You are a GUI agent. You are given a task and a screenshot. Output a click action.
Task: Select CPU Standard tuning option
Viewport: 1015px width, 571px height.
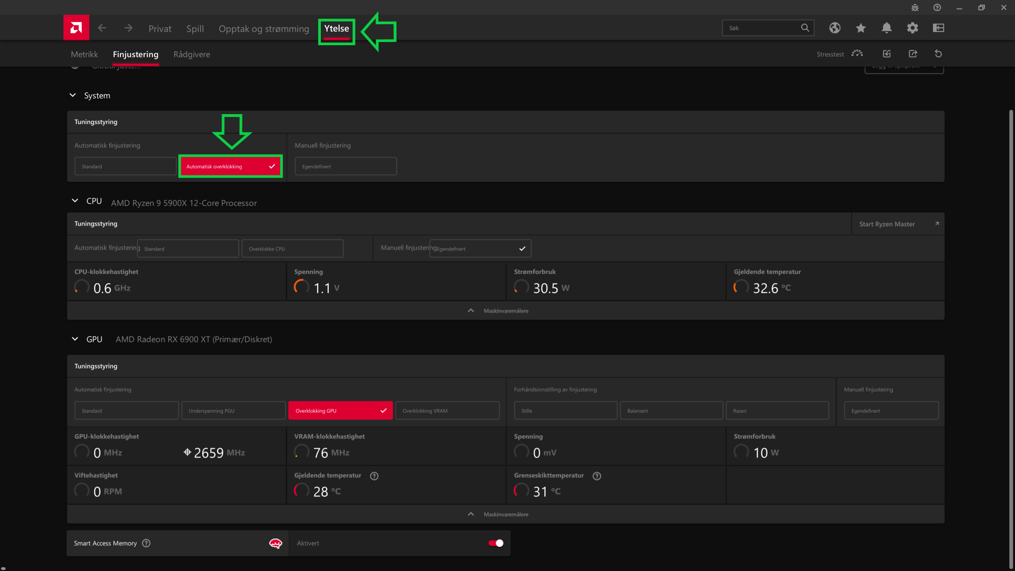tap(188, 249)
